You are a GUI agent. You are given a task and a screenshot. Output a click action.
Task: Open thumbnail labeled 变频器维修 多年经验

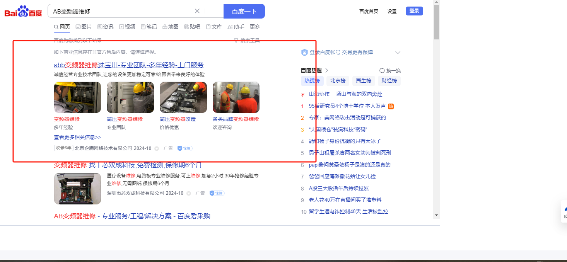click(x=77, y=97)
